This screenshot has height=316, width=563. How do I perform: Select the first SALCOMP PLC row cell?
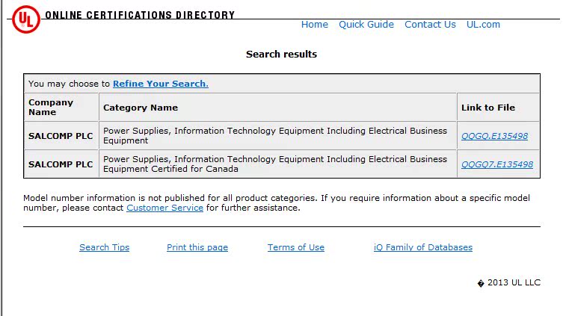61,136
